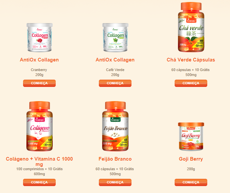Open the Café Verde AntiOx Collagen image
This screenshot has width=230, height=193.
115,37
